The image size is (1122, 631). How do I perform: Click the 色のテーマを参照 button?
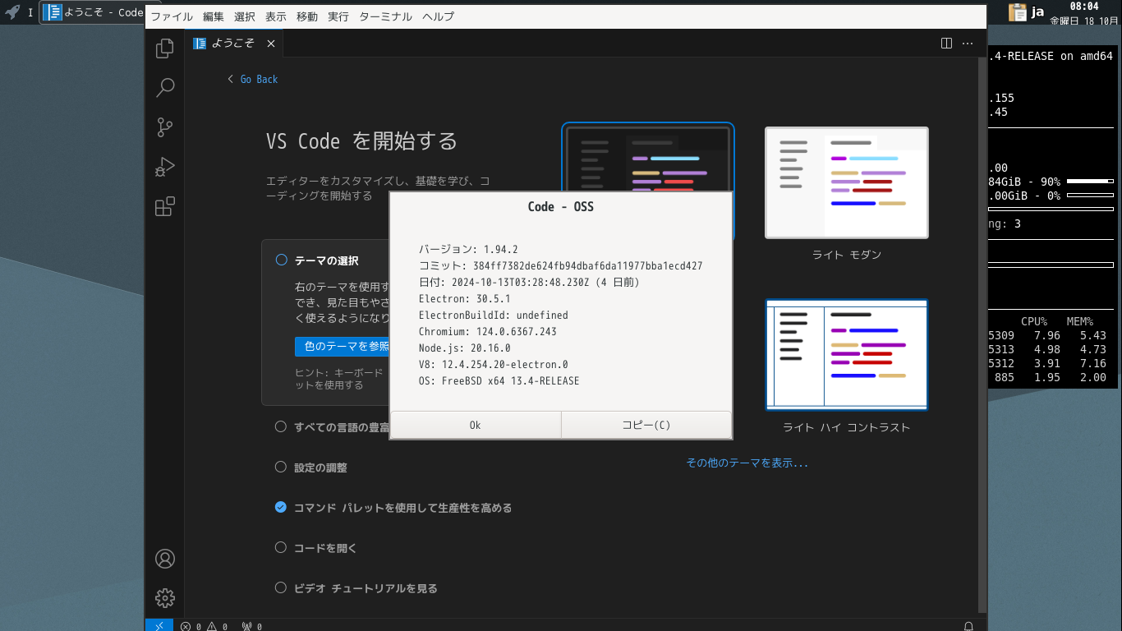(x=342, y=346)
